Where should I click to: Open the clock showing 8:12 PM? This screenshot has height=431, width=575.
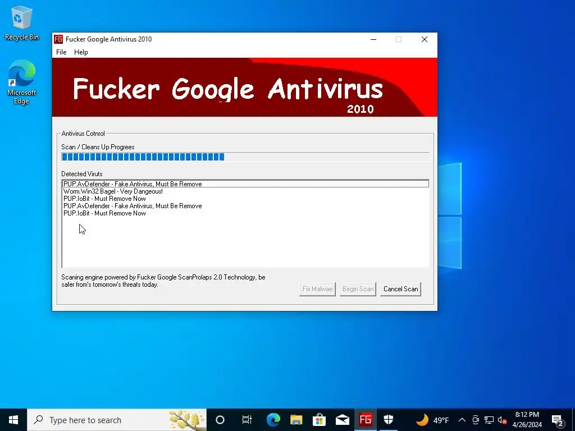(527, 420)
